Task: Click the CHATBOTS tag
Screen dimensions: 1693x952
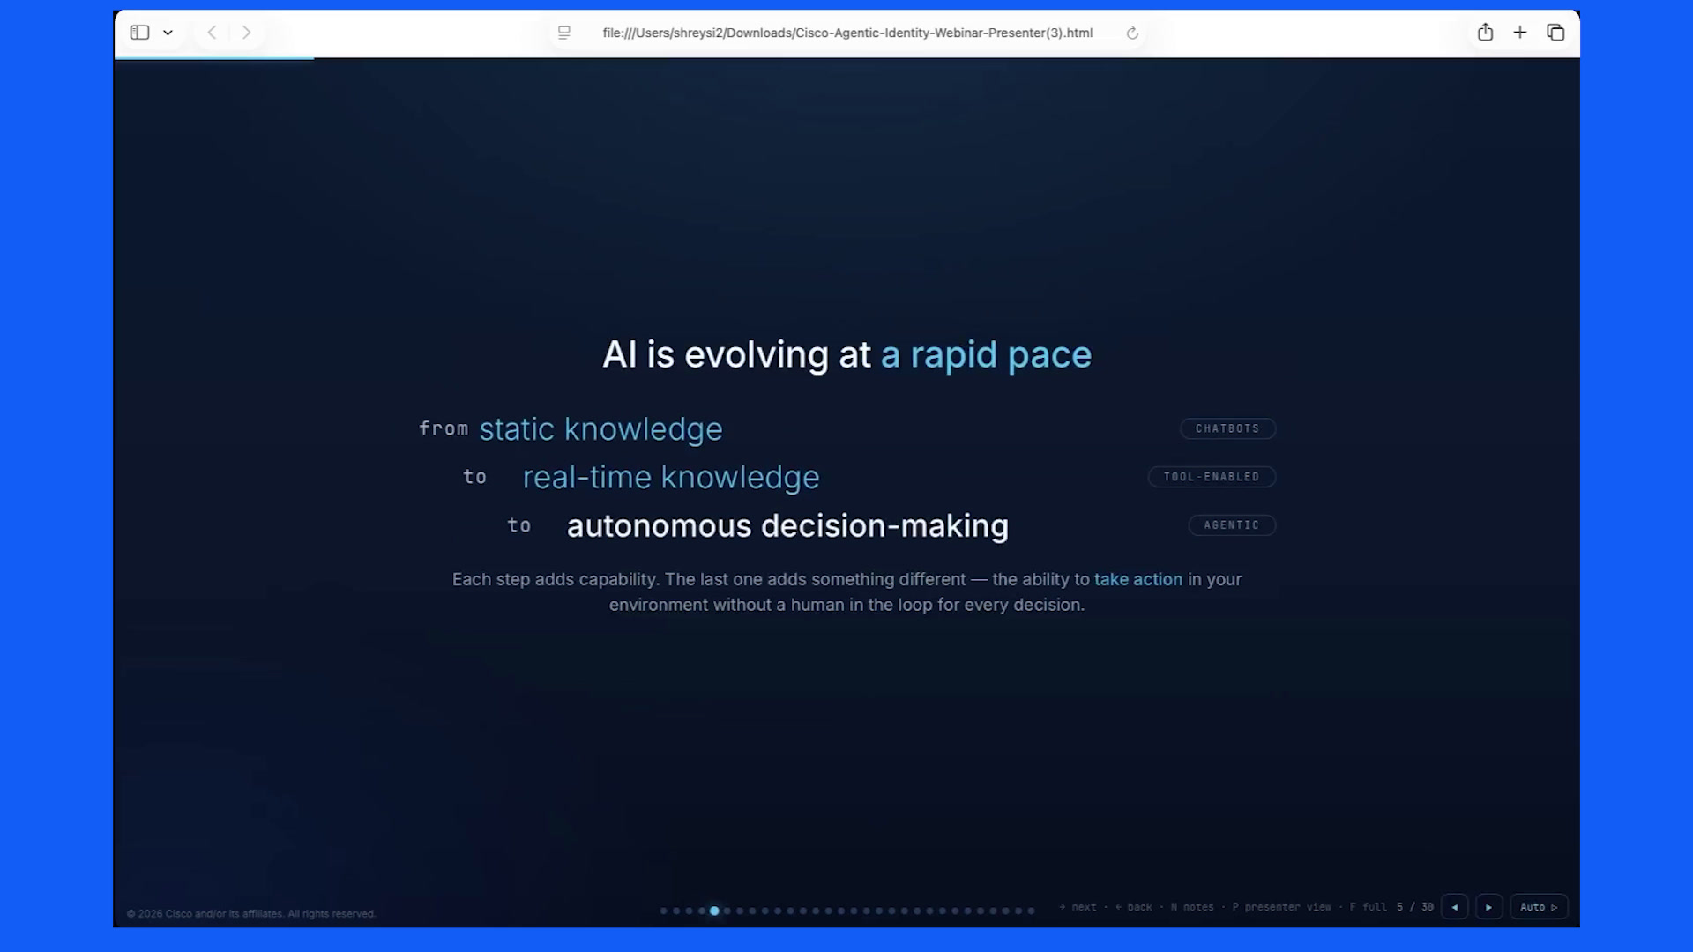Action: click(x=1227, y=428)
